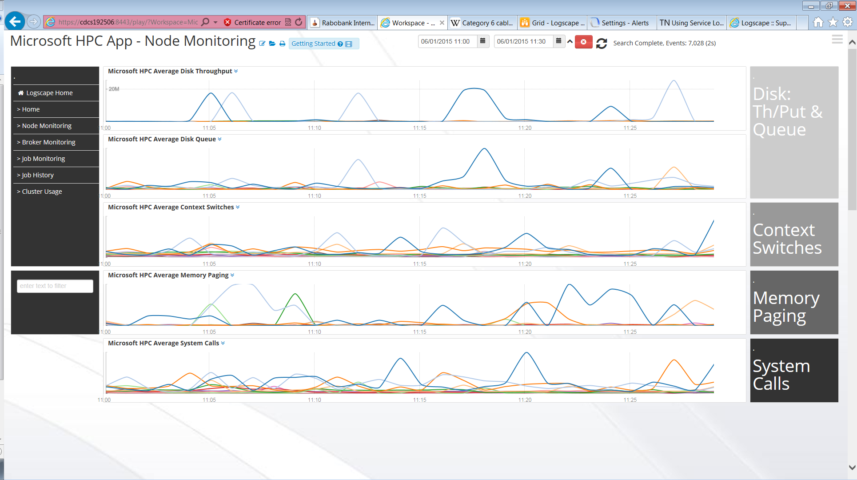Viewport: 857px width, 480px height.
Task: Click the refresh search icon
Action: (x=602, y=43)
